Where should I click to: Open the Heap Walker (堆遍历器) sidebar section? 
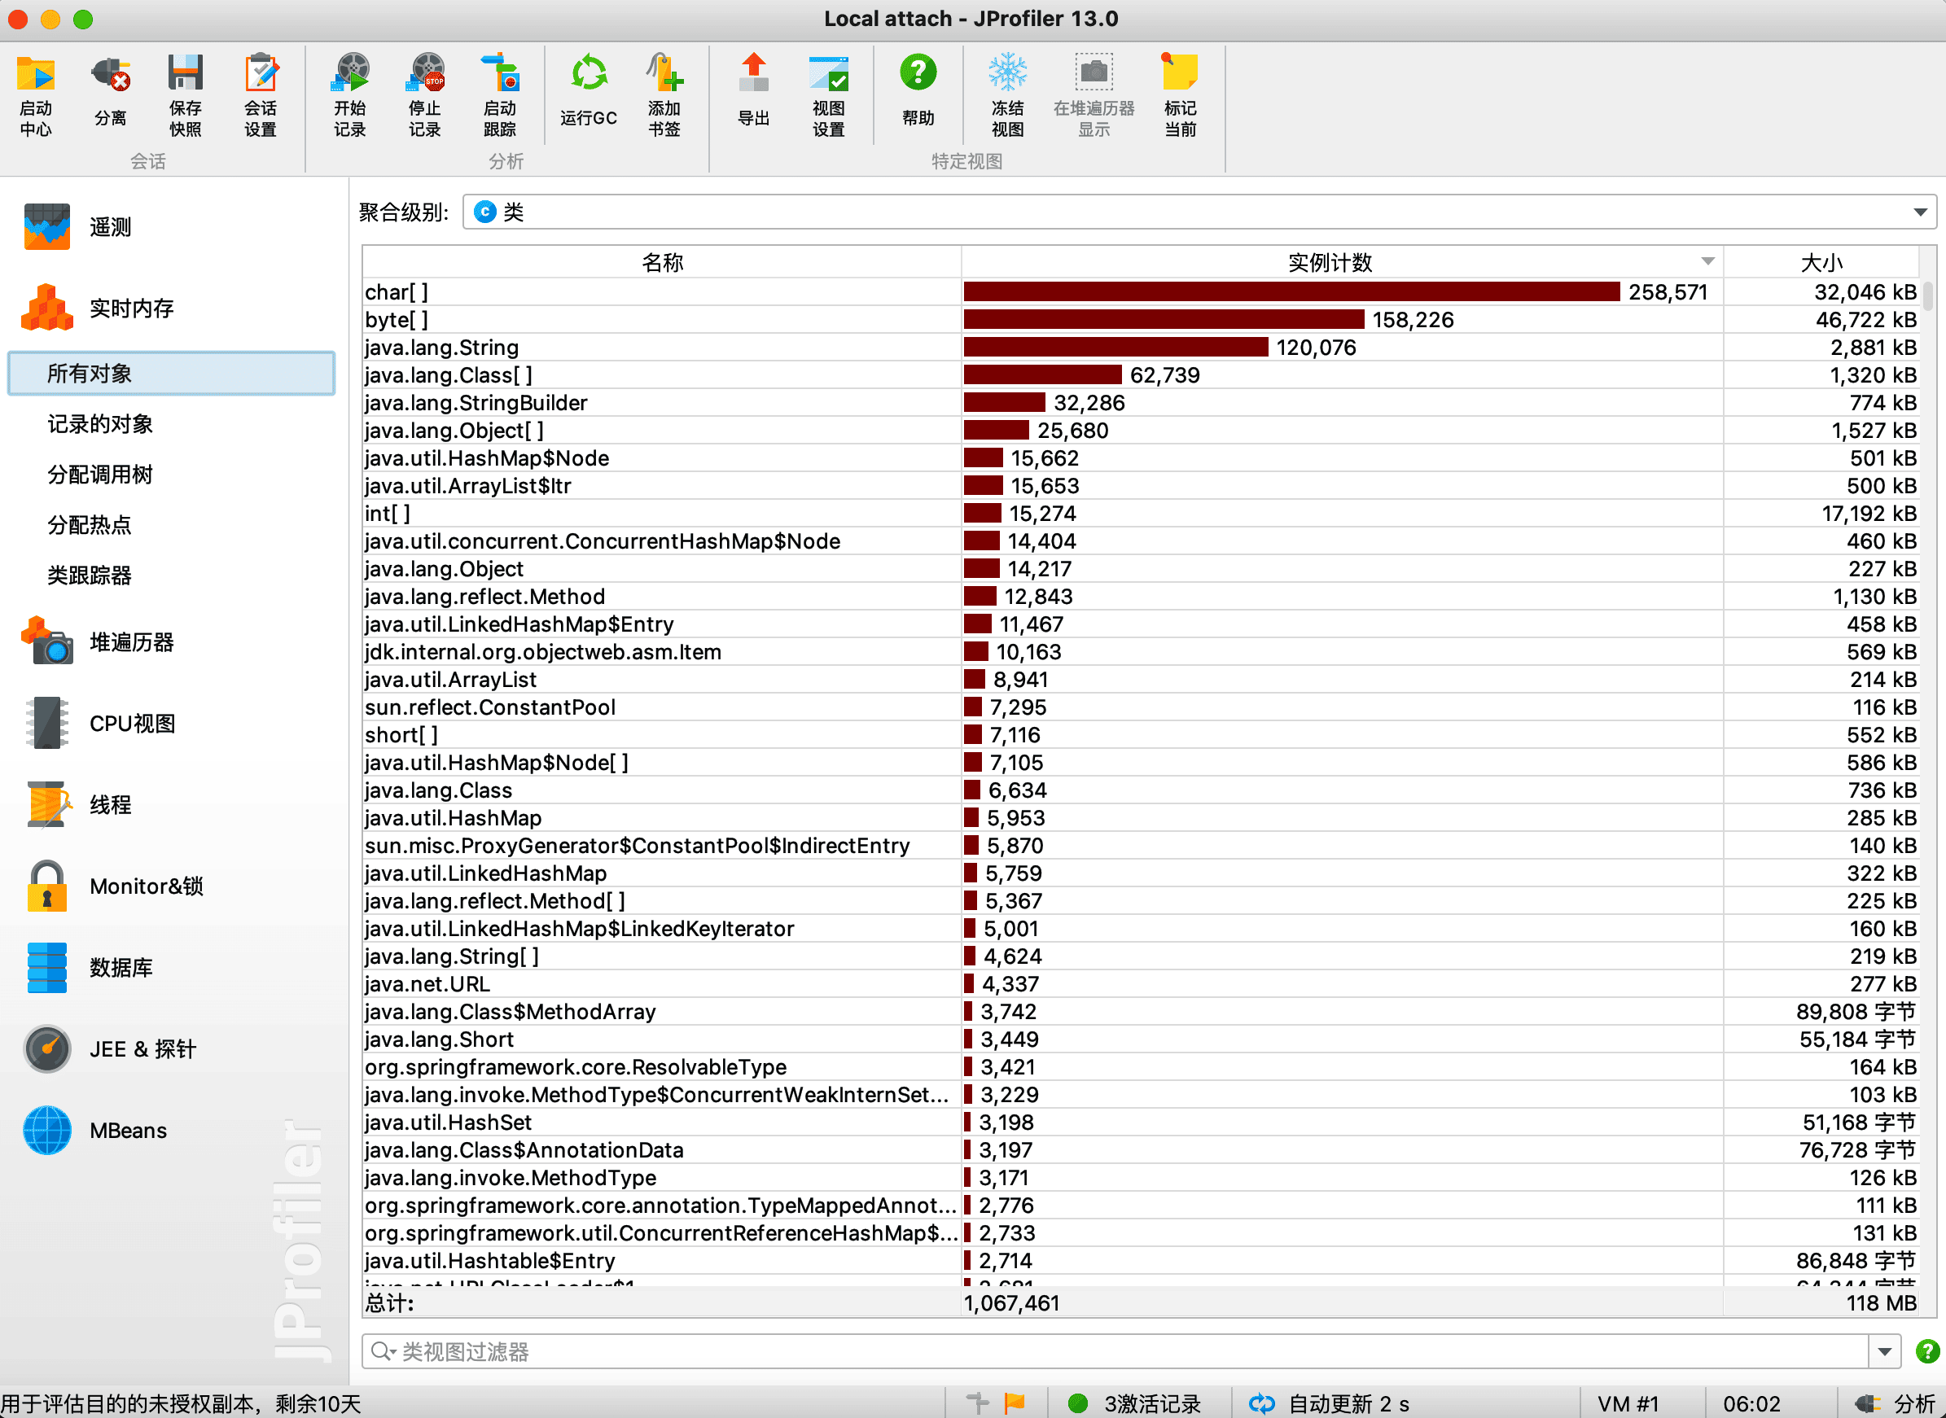click(x=130, y=642)
